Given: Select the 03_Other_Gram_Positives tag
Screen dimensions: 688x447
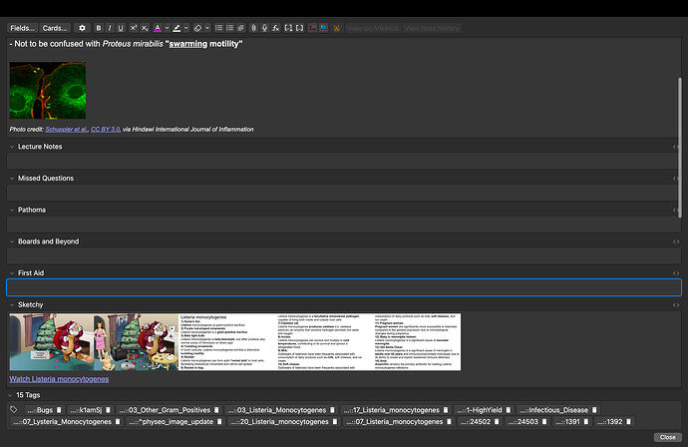Looking at the screenshot, I should pyautogui.click(x=169, y=410).
